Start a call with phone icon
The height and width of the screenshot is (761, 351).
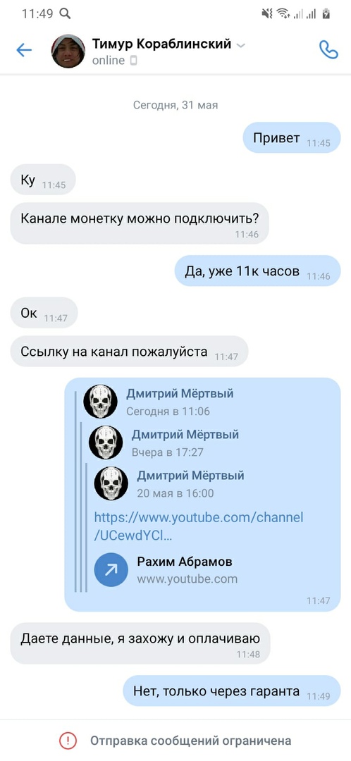coord(328,49)
